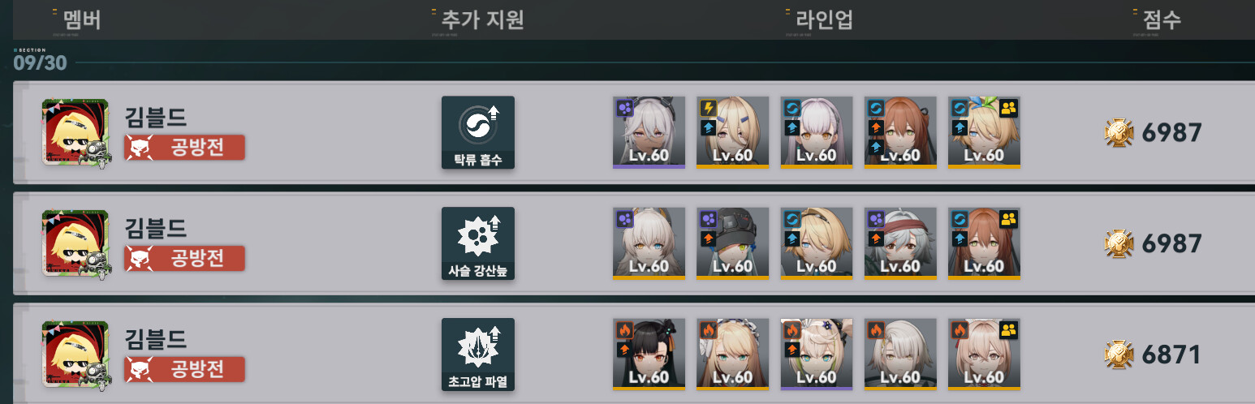The height and width of the screenshot is (404, 1255).
Task: Click the 추가 지원 column header
Action: click(x=483, y=20)
